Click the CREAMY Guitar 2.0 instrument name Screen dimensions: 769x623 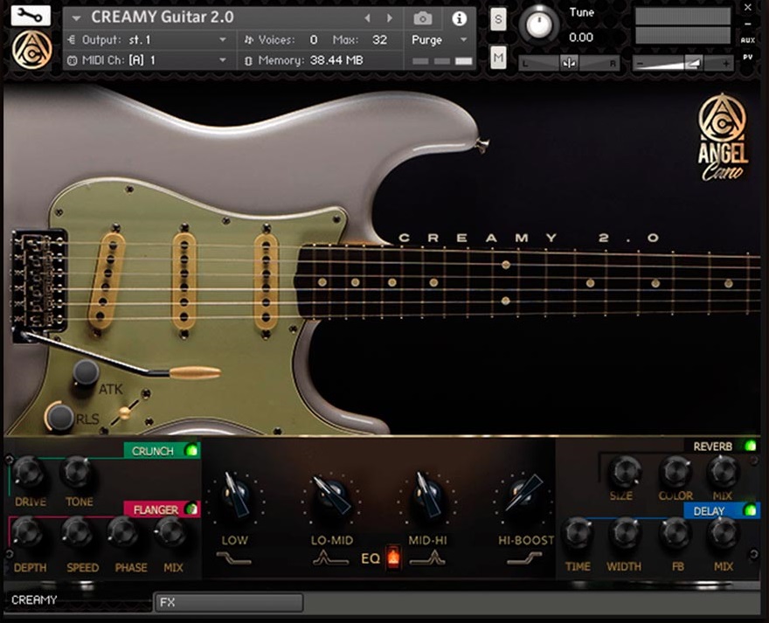163,17
